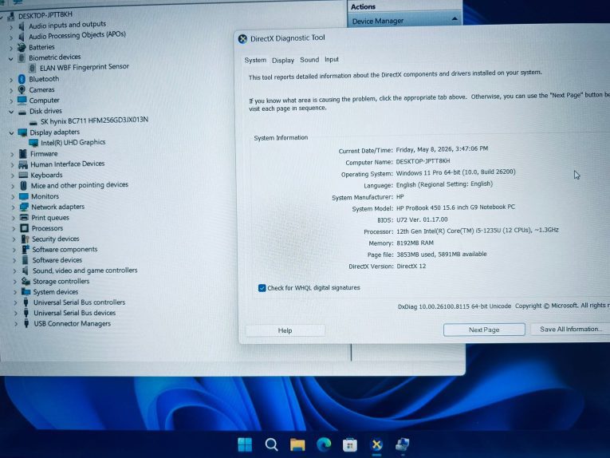610x458 pixels.
Task: Switch to the Display tab
Action: tap(283, 61)
